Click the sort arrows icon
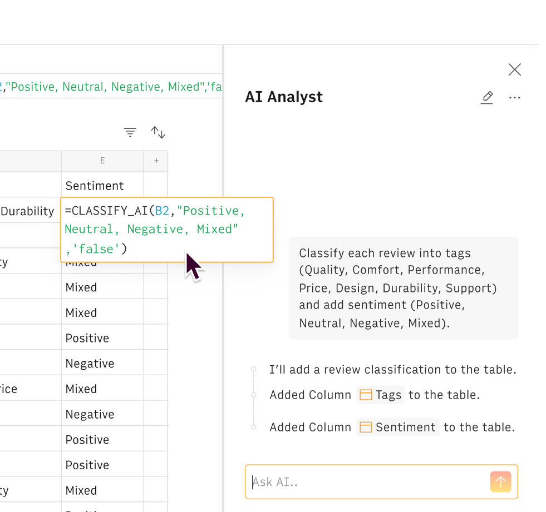The width and height of the screenshot is (546, 512). click(158, 132)
